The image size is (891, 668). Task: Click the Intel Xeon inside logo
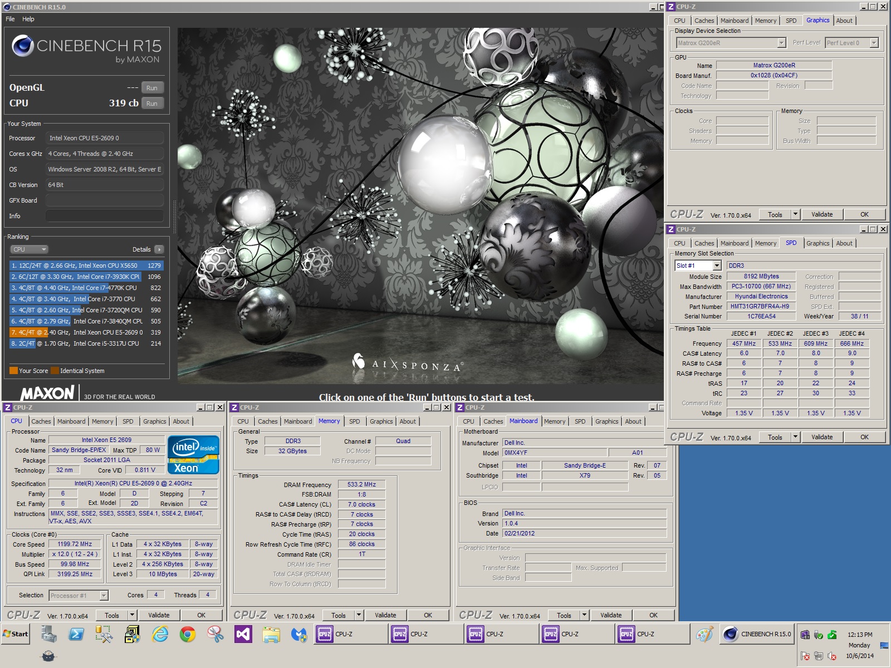tap(193, 454)
